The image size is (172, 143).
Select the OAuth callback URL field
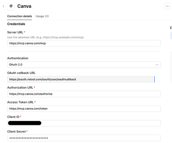pyautogui.click(x=80, y=79)
